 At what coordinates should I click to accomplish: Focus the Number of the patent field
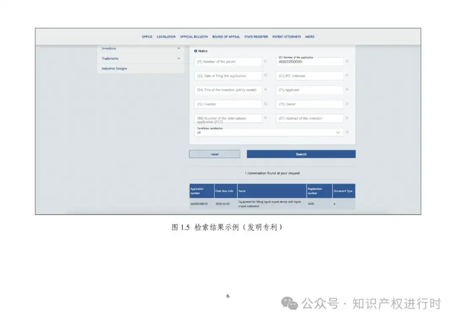[228, 62]
